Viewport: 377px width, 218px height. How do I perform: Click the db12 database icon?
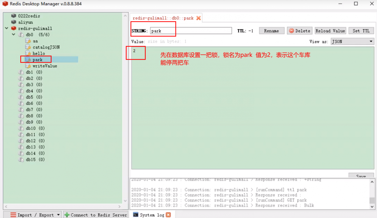21,141
